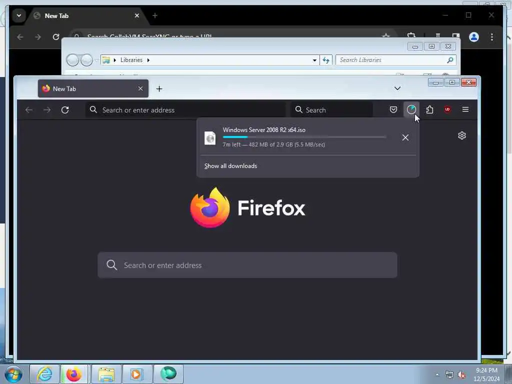This screenshot has height=384, width=512.
Task: Open Firefox hamburger application menu
Action: tap(465, 109)
